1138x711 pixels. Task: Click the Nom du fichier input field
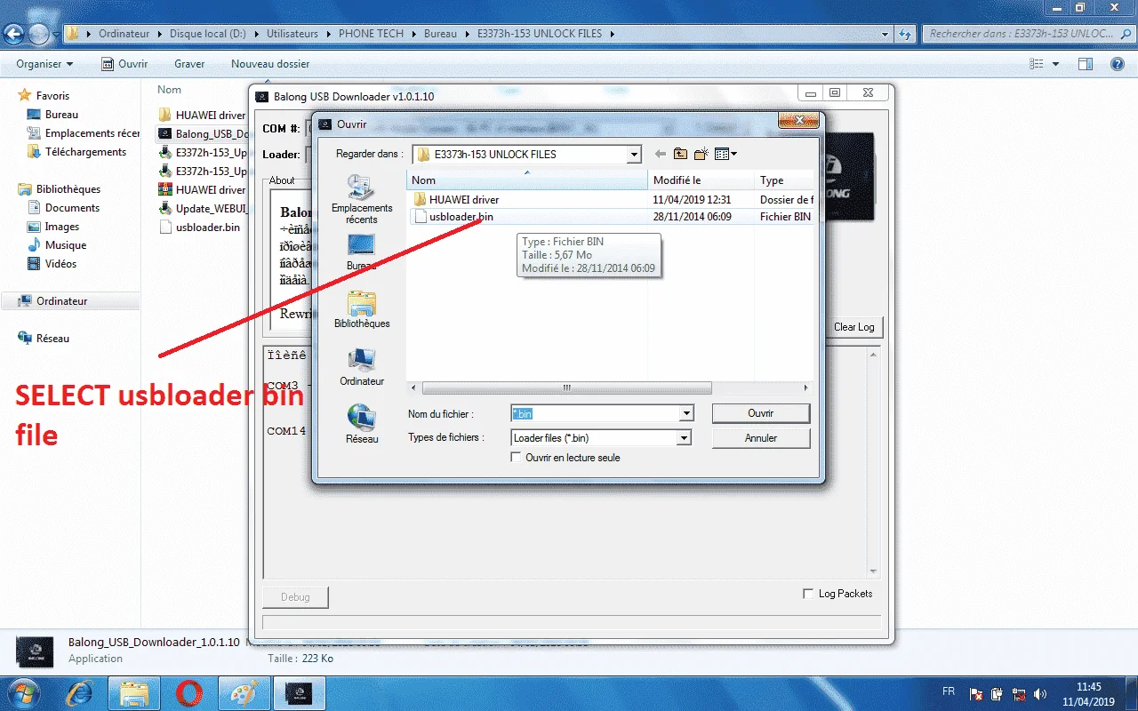(x=595, y=413)
